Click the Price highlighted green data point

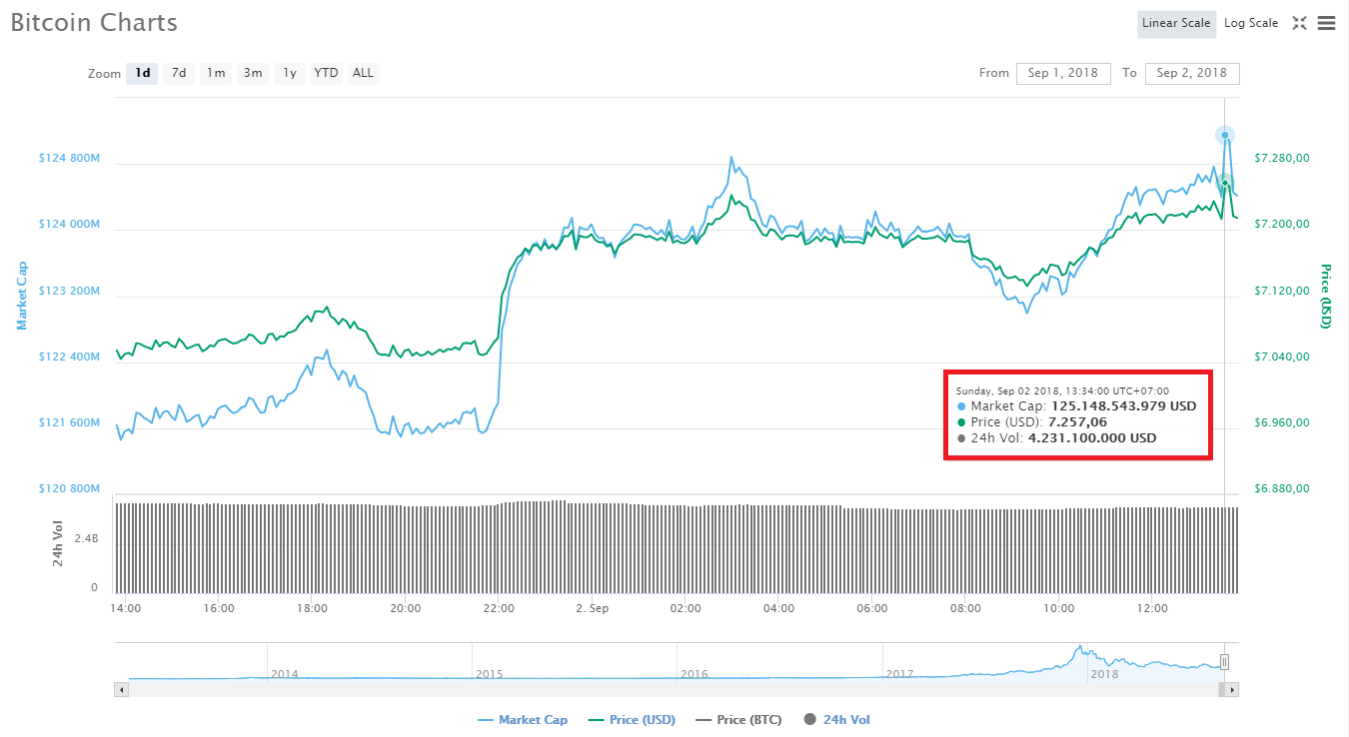coord(1225,182)
